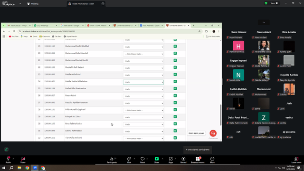
Task: Open File Explorer from the taskbar
Action: [x=19, y=168]
